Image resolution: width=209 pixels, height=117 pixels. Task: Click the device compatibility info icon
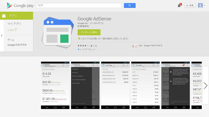79,38
